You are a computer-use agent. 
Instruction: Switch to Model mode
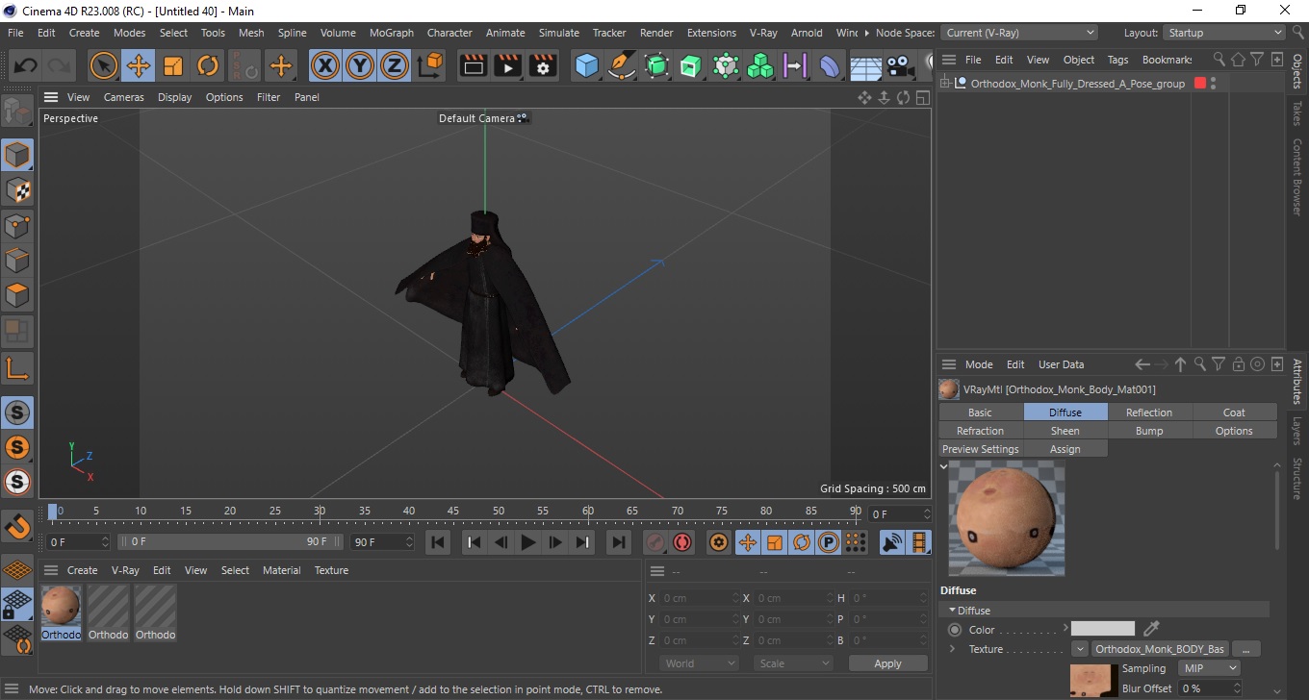17,155
